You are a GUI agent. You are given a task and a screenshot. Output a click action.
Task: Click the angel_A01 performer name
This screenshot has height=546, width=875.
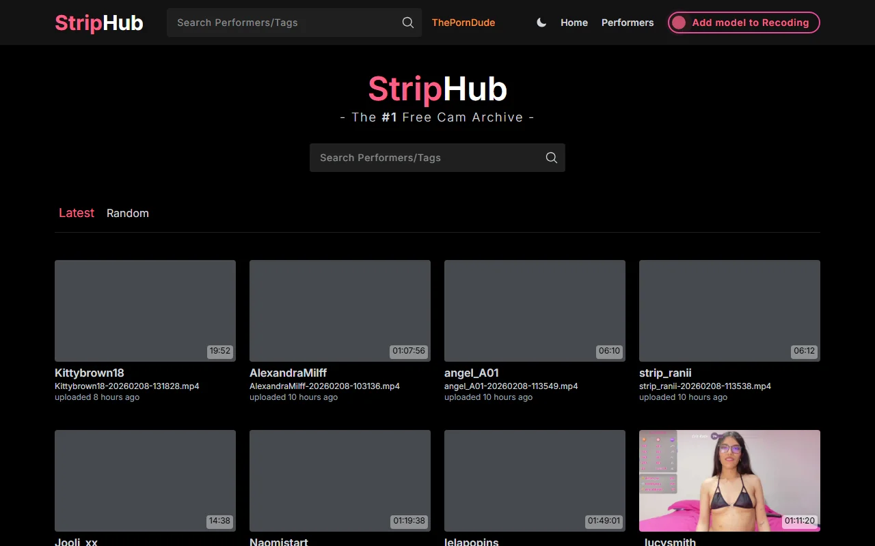coord(472,373)
